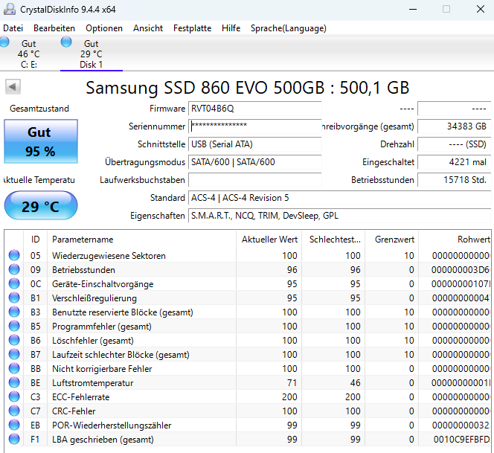Open the Sprache(Language) menu
The width and height of the screenshot is (494, 453).
tap(288, 28)
